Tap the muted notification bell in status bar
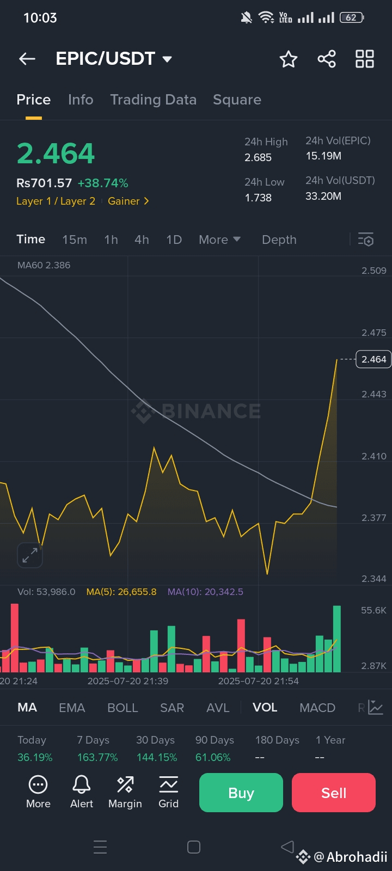Screen dimensions: 392x871 (x=247, y=18)
